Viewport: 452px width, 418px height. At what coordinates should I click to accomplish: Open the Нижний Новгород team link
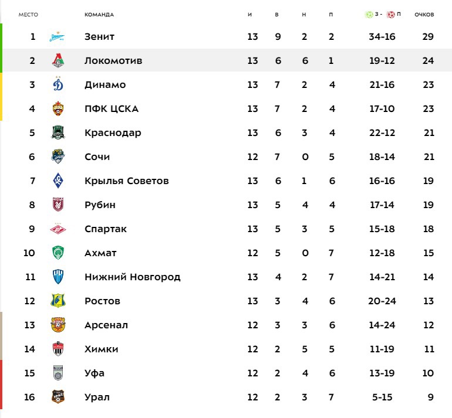tap(132, 277)
